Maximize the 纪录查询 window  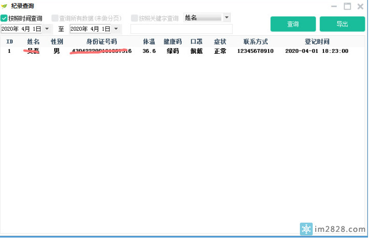tap(347, 6)
